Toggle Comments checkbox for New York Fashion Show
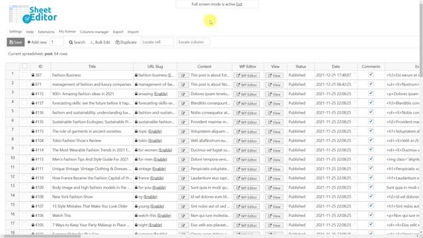423x238 pixels. pyautogui.click(x=371, y=196)
